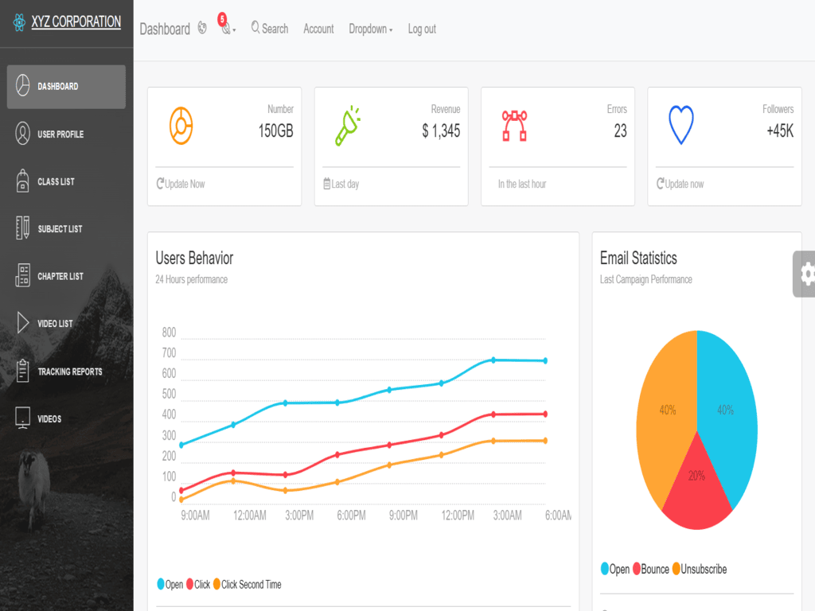Open the Dropdown menu in top navbar

(370, 29)
